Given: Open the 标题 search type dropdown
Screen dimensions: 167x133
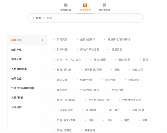Looking at the screenshot, I should (x=40, y=18).
